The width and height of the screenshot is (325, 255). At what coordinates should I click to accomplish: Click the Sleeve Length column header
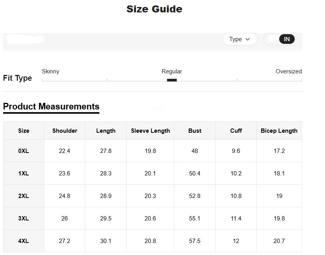(x=150, y=131)
